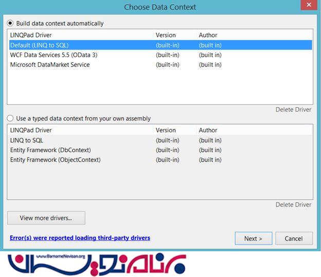Choose the typed data context radio option
Viewport: 321px width, 277px height.
11,118
